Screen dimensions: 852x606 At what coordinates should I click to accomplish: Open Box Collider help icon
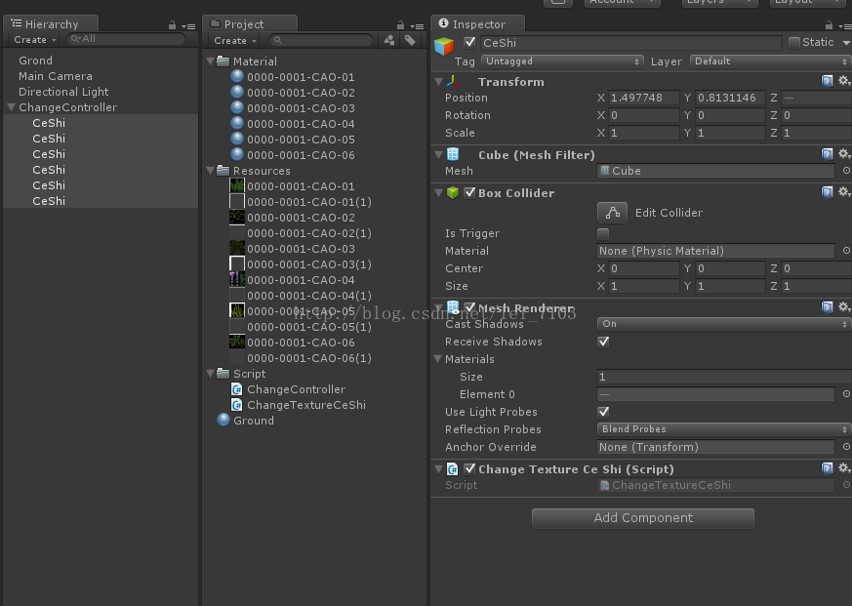click(827, 192)
